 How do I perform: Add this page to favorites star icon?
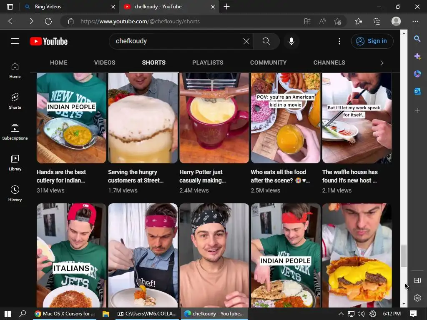click(x=337, y=21)
